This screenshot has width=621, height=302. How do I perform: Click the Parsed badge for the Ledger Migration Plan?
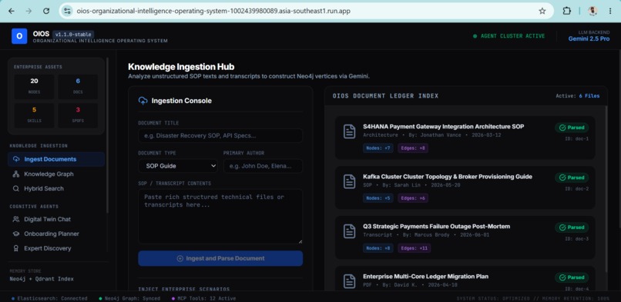pyautogui.click(x=572, y=277)
